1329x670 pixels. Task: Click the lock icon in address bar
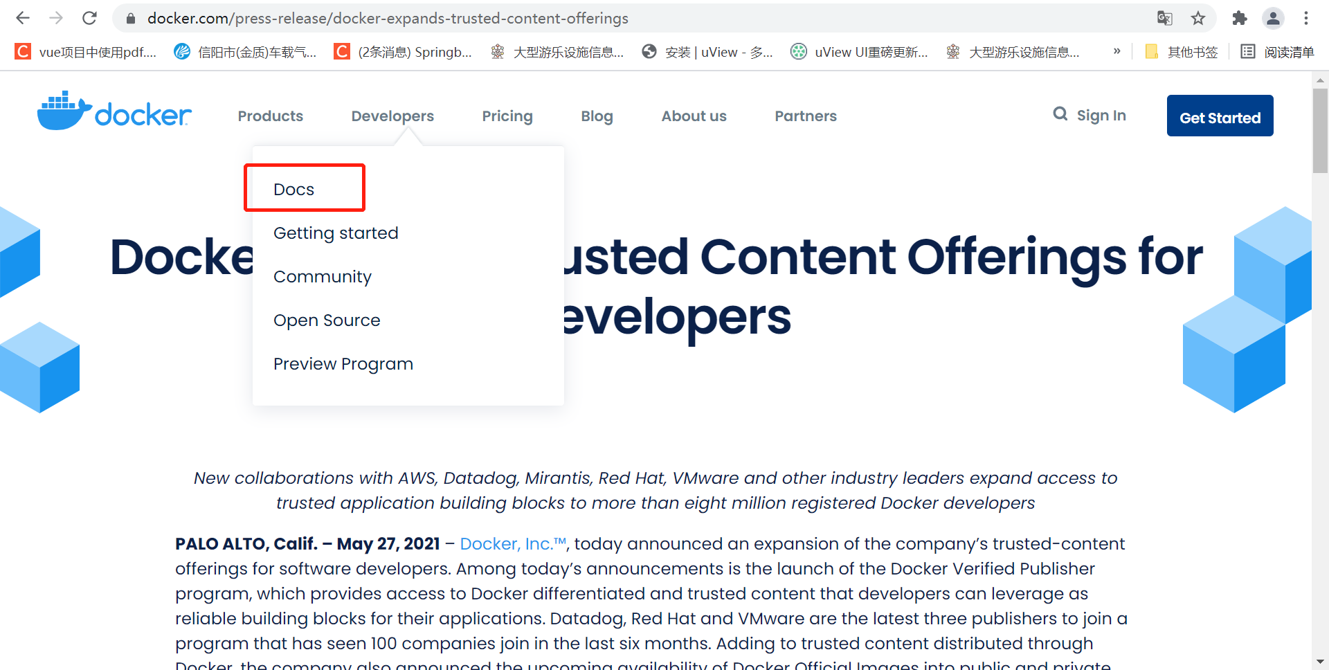click(130, 19)
